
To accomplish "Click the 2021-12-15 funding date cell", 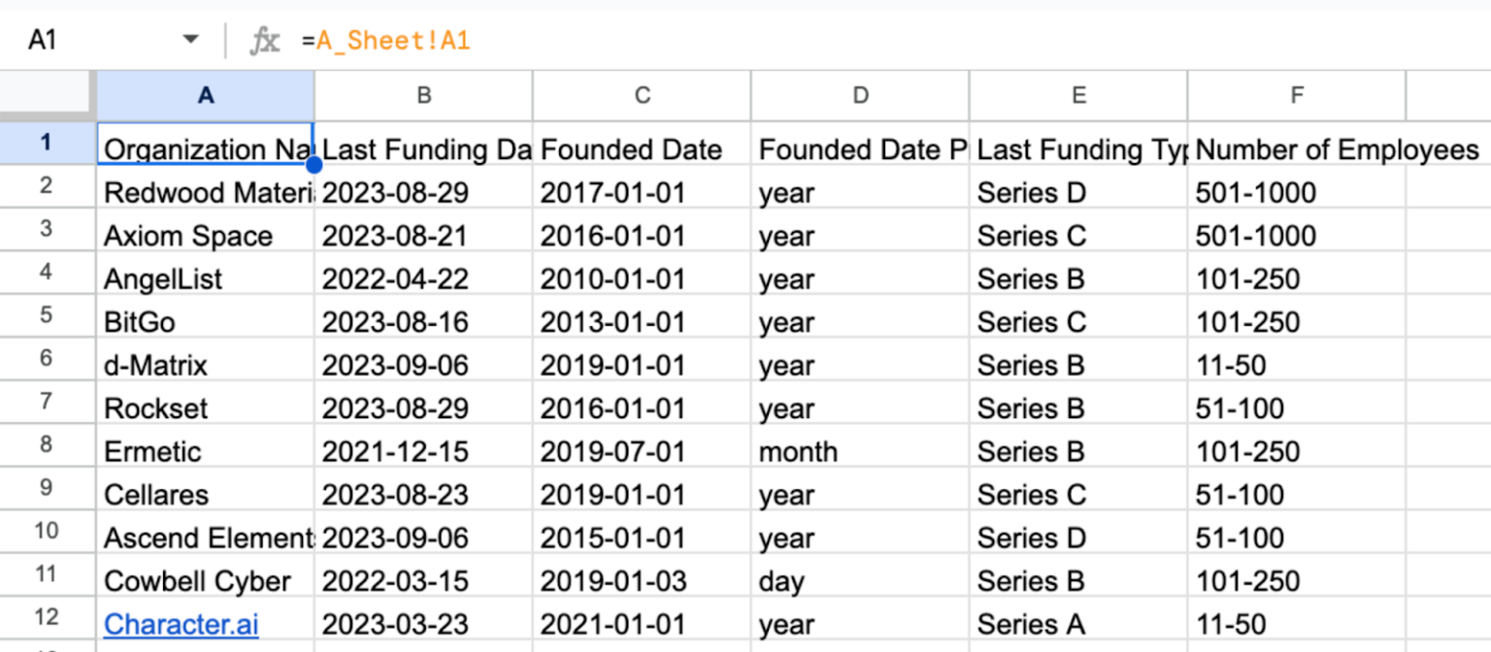I will coord(422,451).
